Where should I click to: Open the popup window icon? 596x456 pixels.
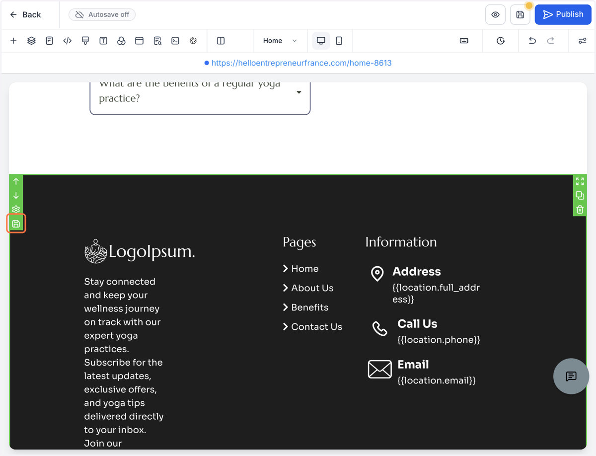point(139,41)
